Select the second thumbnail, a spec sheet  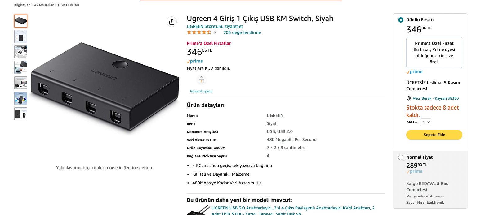21,37
